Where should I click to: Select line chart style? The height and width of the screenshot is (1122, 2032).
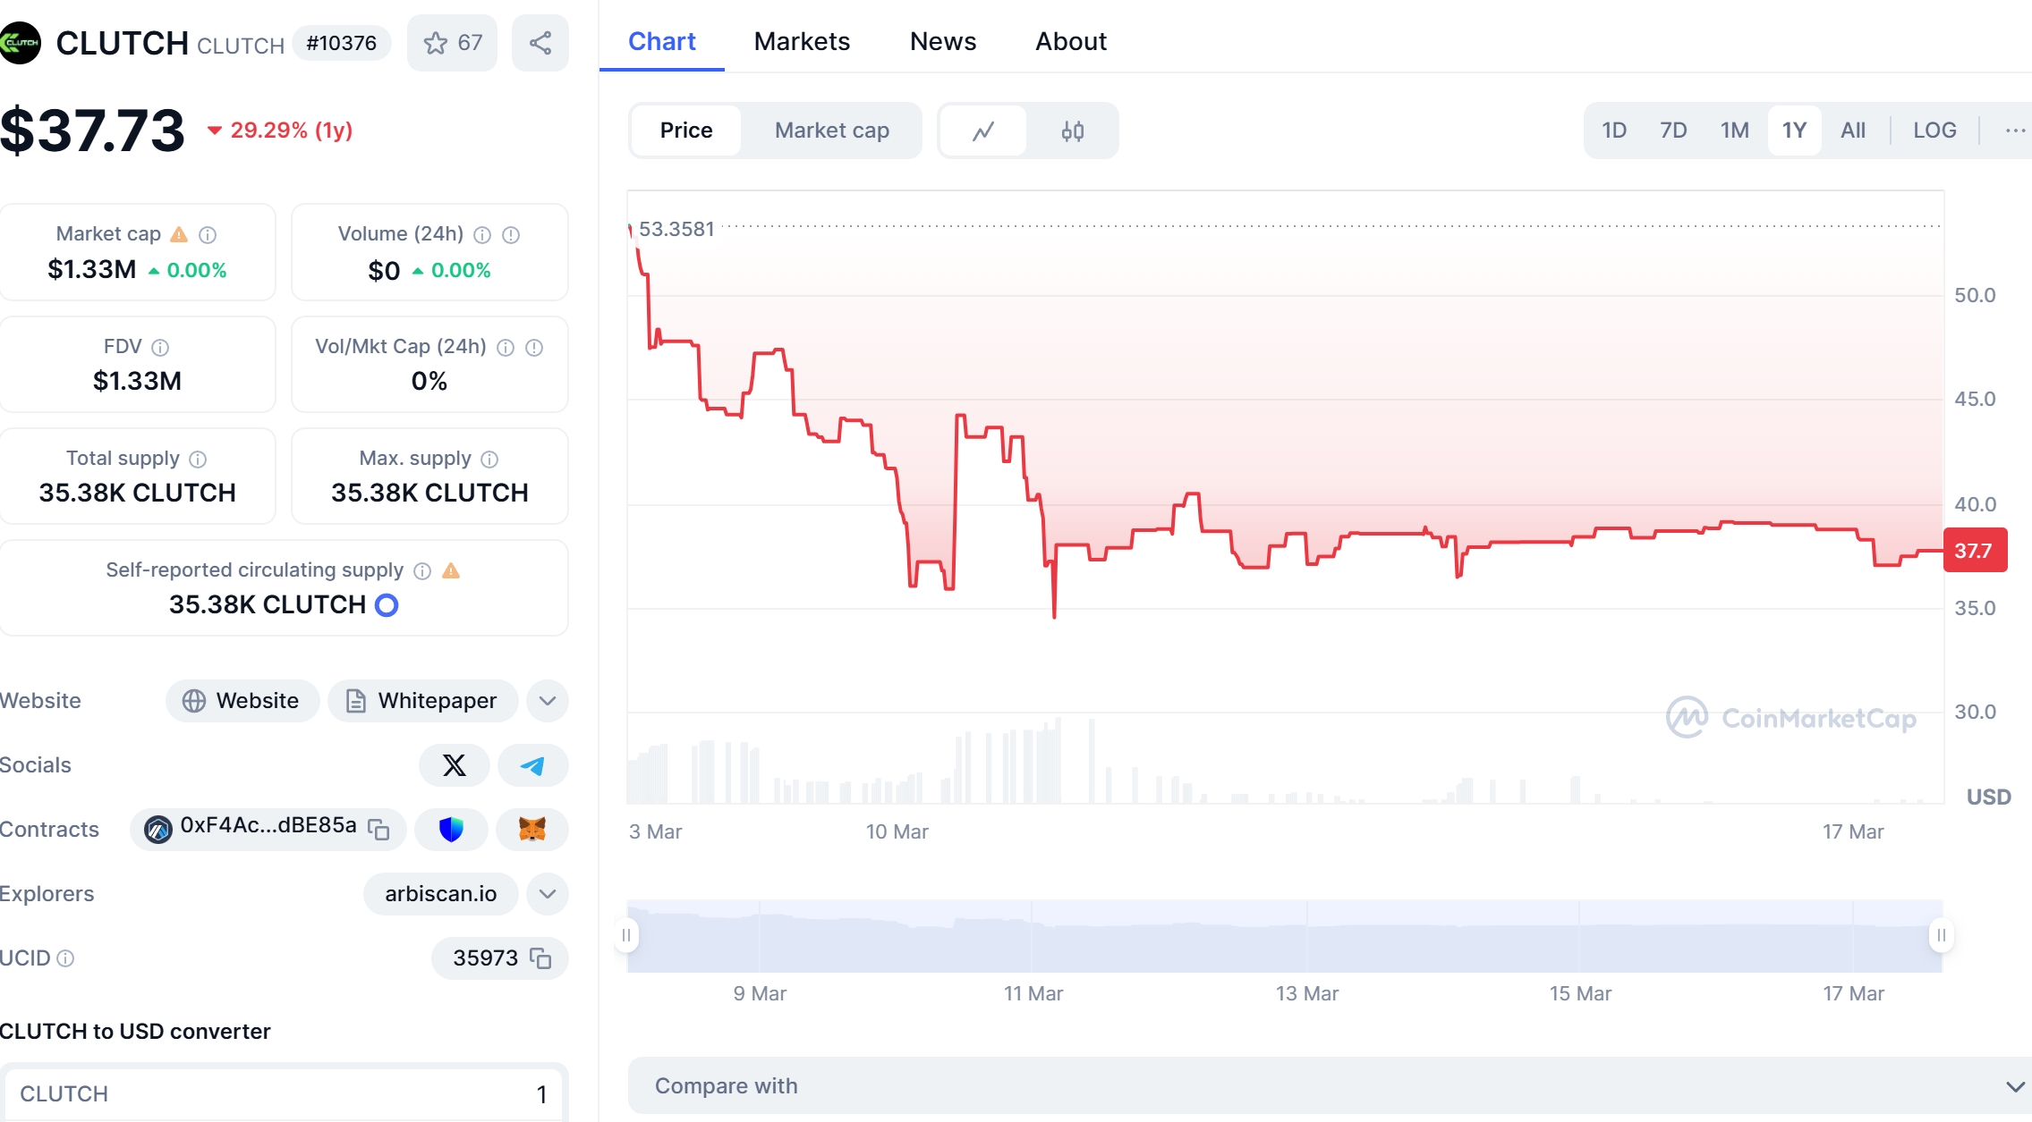pyautogui.click(x=983, y=131)
